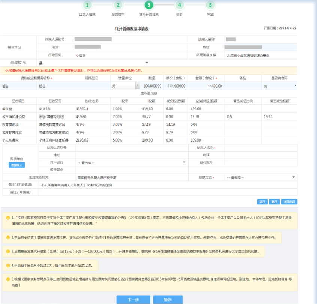Image resolution: width=317 pixels, height=304 pixels.
Task: Click the 受理税务机关 value 国家税务总局太原市税务局
Action: click(x=97, y=178)
